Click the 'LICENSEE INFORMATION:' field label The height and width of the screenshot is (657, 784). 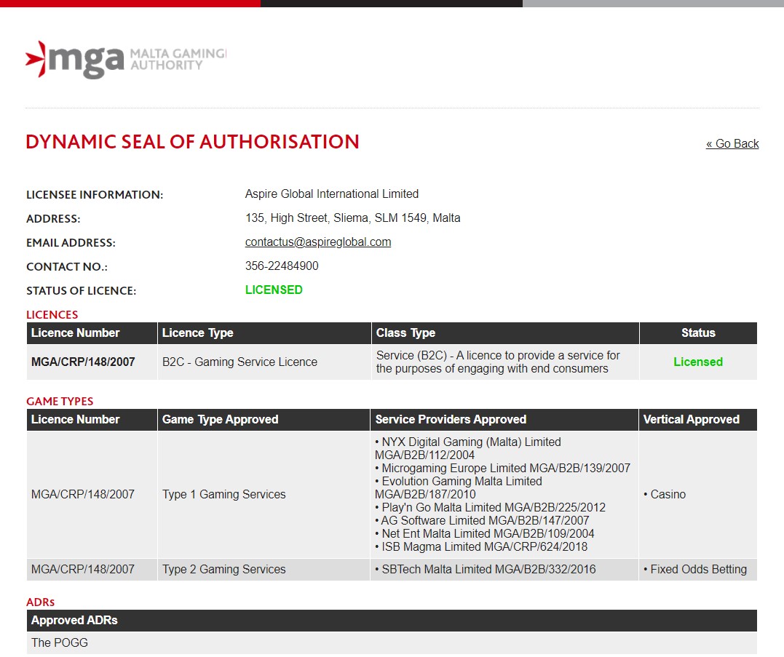click(95, 195)
